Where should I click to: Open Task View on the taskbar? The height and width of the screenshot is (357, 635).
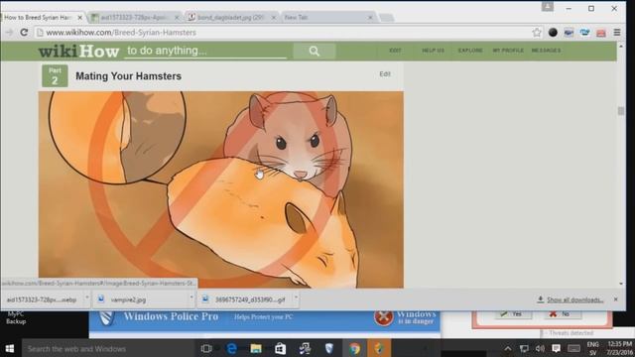206,348
